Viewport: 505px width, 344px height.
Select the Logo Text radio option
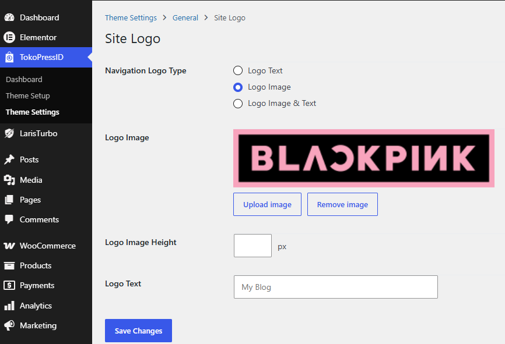tap(238, 70)
